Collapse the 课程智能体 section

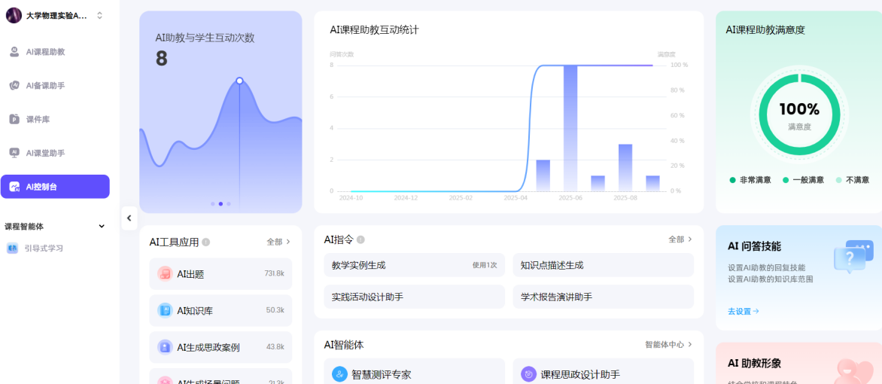(102, 226)
